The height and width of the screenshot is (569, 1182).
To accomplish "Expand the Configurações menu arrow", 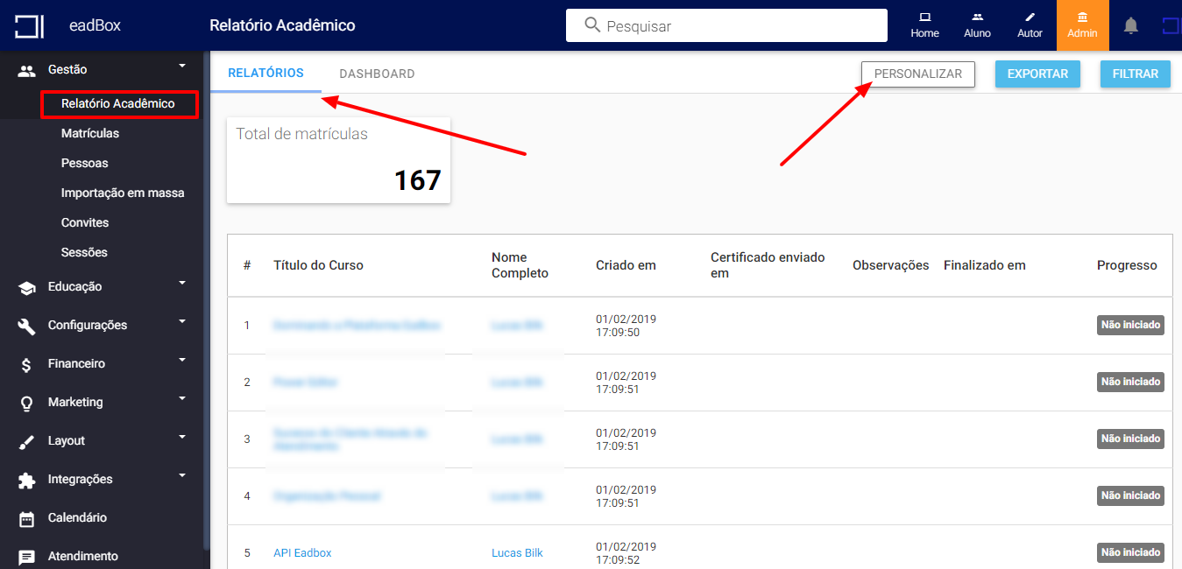I will click(182, 321).
